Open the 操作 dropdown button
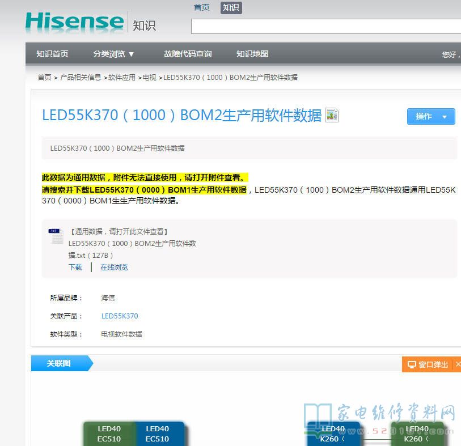 click(x=431, y=116)
